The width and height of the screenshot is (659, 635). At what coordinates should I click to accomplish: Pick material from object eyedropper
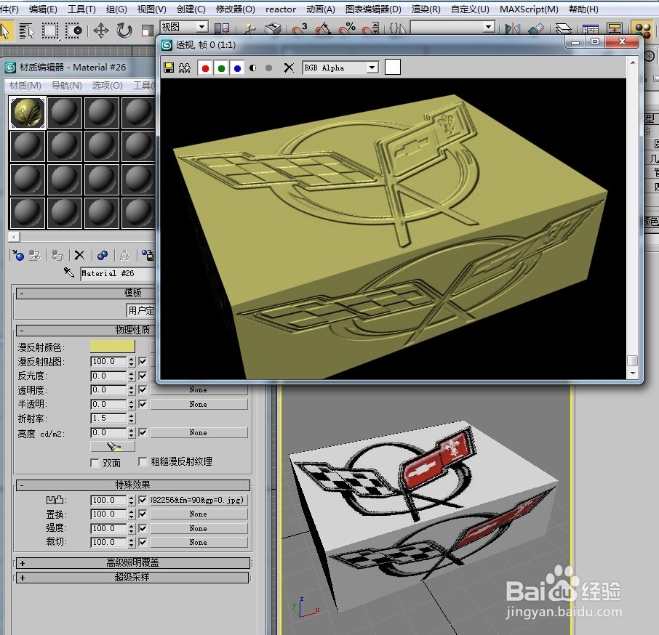[x=69, y=272]
